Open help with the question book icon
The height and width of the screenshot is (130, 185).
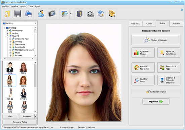click(79, 13)
